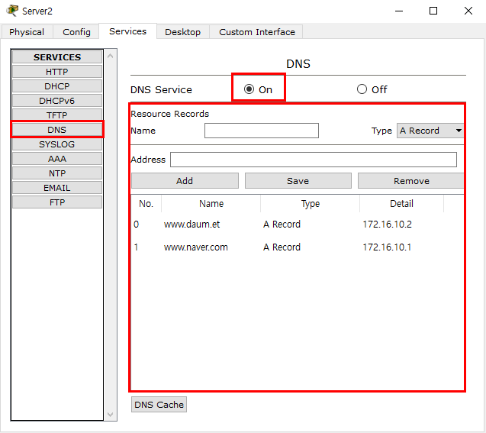
Task: Close the Server2 window
Action: point(468,11)
